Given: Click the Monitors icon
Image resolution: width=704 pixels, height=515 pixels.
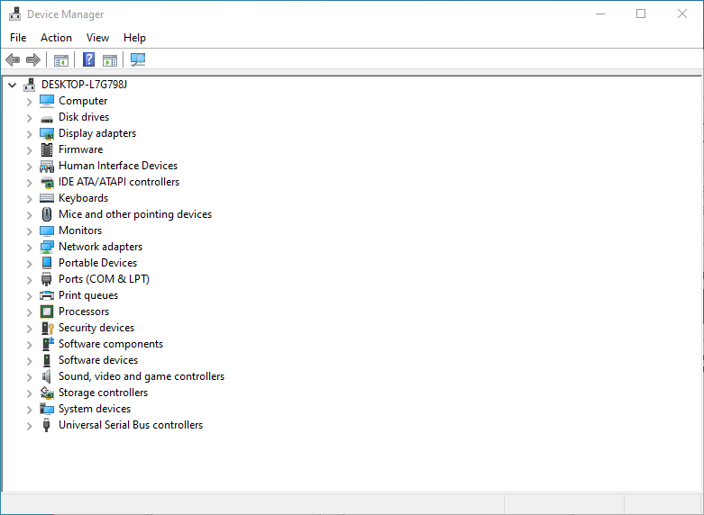Looking at the screenshot, I should click(47, 230).
